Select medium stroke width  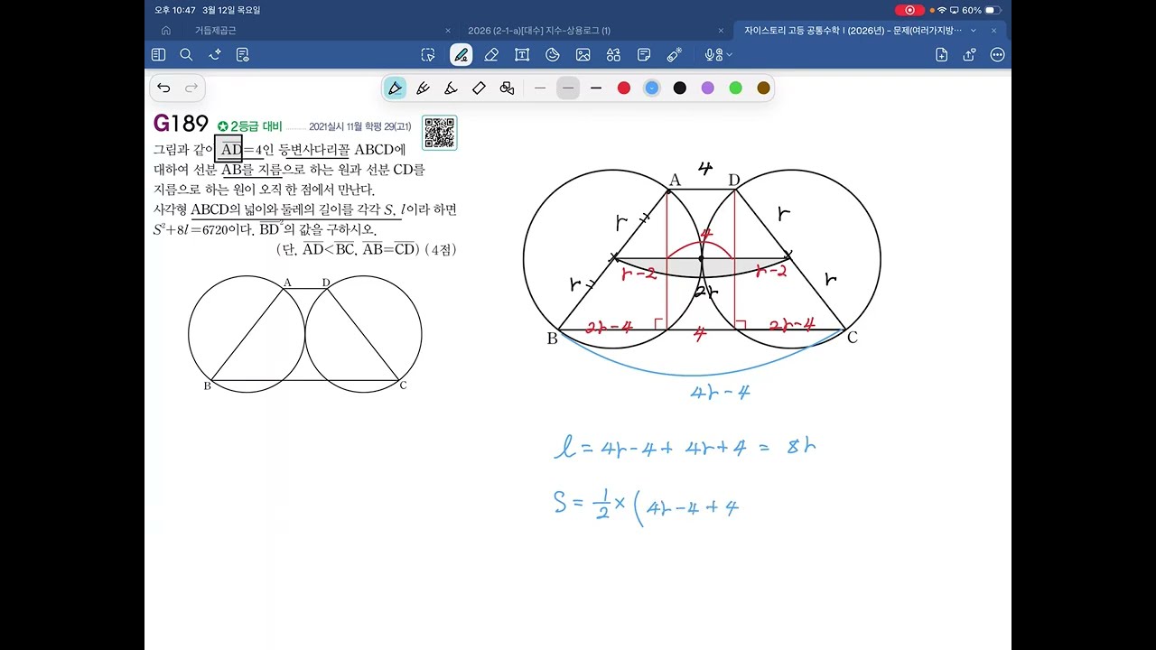[568, 88]
